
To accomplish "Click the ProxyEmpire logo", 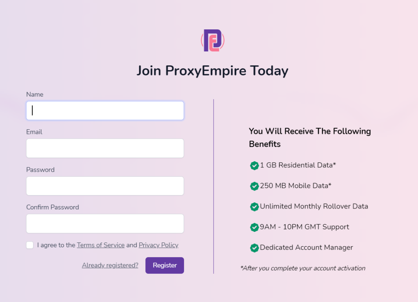I will point(212,40).
